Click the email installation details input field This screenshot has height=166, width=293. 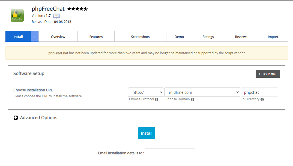[x=170, y=153]
